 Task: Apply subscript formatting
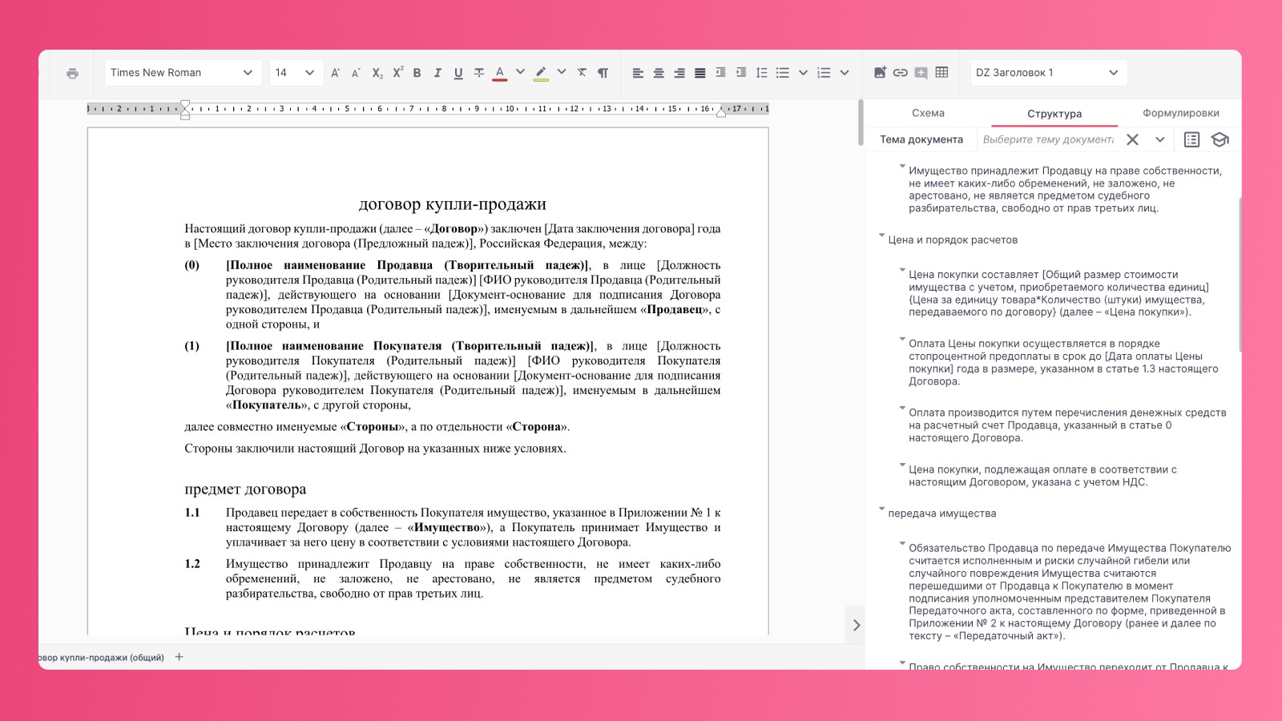click(377, 73)
